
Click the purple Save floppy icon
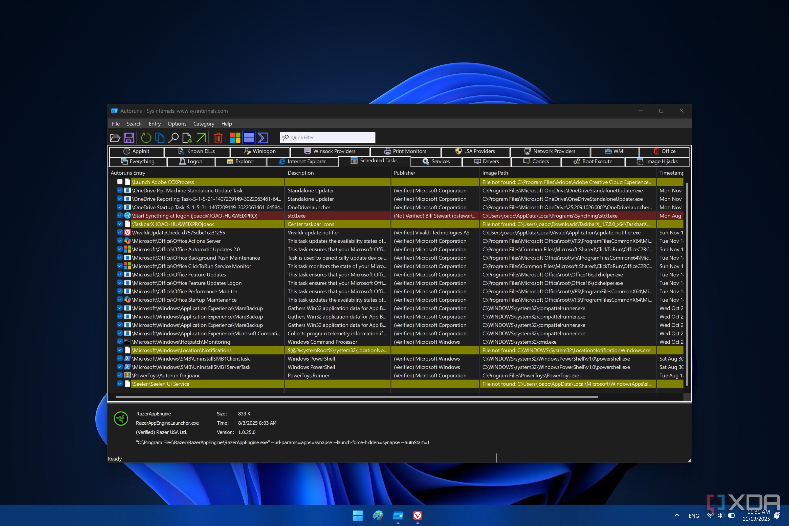[x=129, y=138]
